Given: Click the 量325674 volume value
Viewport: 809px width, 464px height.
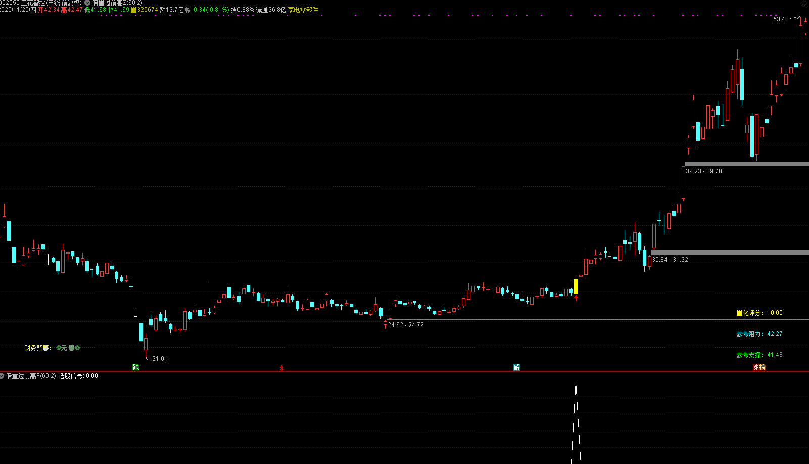Looking at the screenshot, I should click(145, 10).
